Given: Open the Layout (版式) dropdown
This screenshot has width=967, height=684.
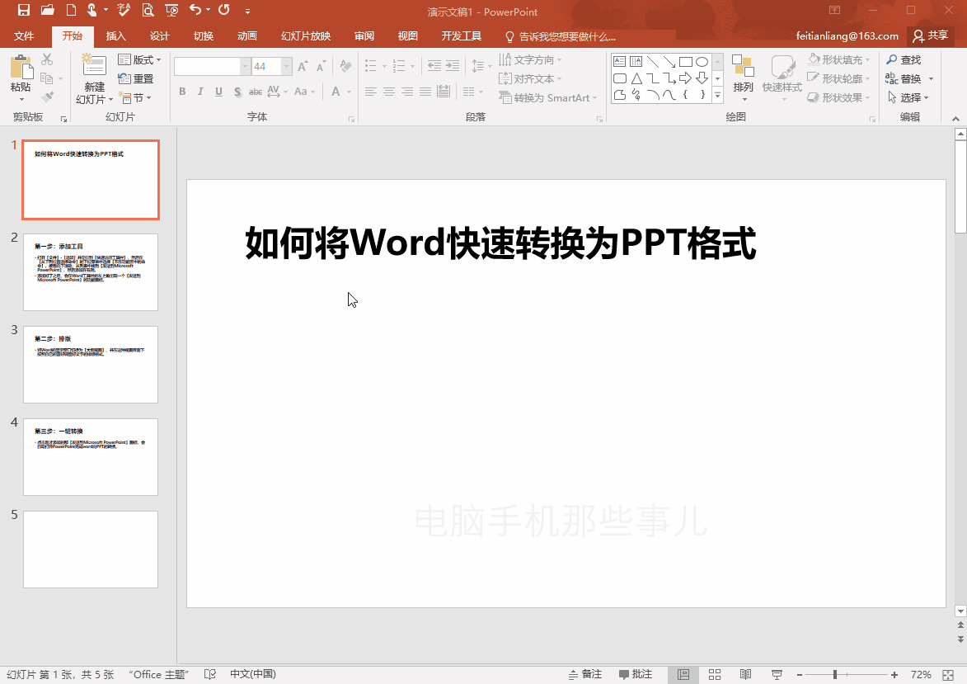Looking at the screenshot, I should (140, 59).
